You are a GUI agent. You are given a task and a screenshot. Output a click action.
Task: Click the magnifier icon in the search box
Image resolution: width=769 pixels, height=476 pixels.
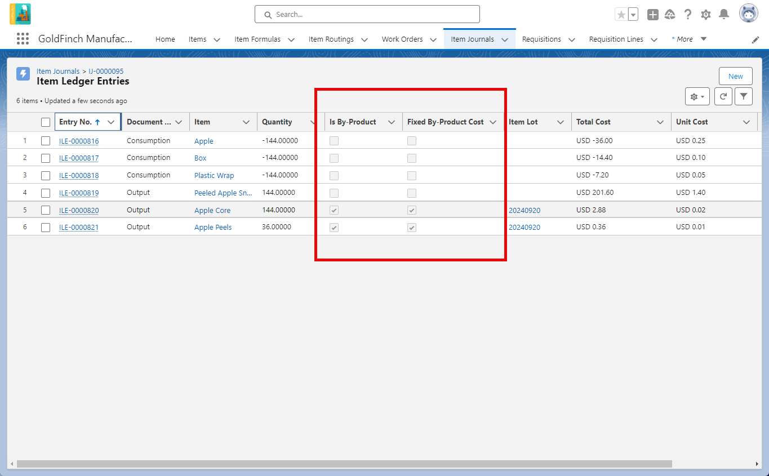pyautogui.click(x=268, y=15)
